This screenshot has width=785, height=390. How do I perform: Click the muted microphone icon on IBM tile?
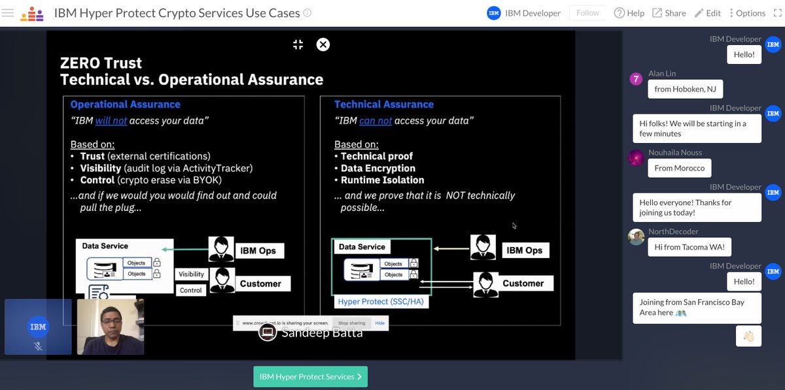[38, 346]
